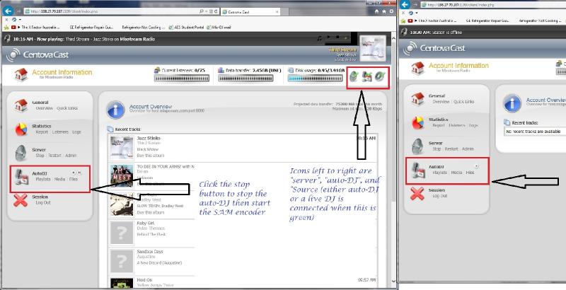
Task: Click Quick Links under General in left window
Action: pyautogui.click(x=68, y=109)
